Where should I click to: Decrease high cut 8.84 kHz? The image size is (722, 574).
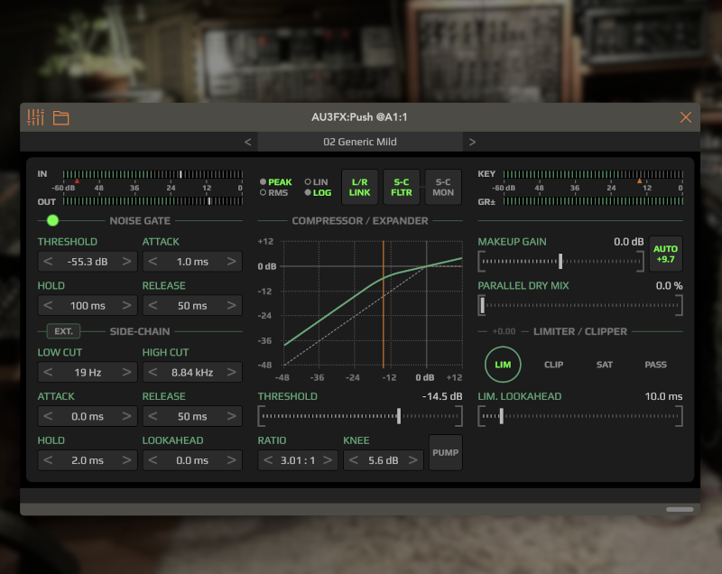(x=153, y=372)
